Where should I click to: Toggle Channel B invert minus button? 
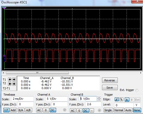[92, 111]
